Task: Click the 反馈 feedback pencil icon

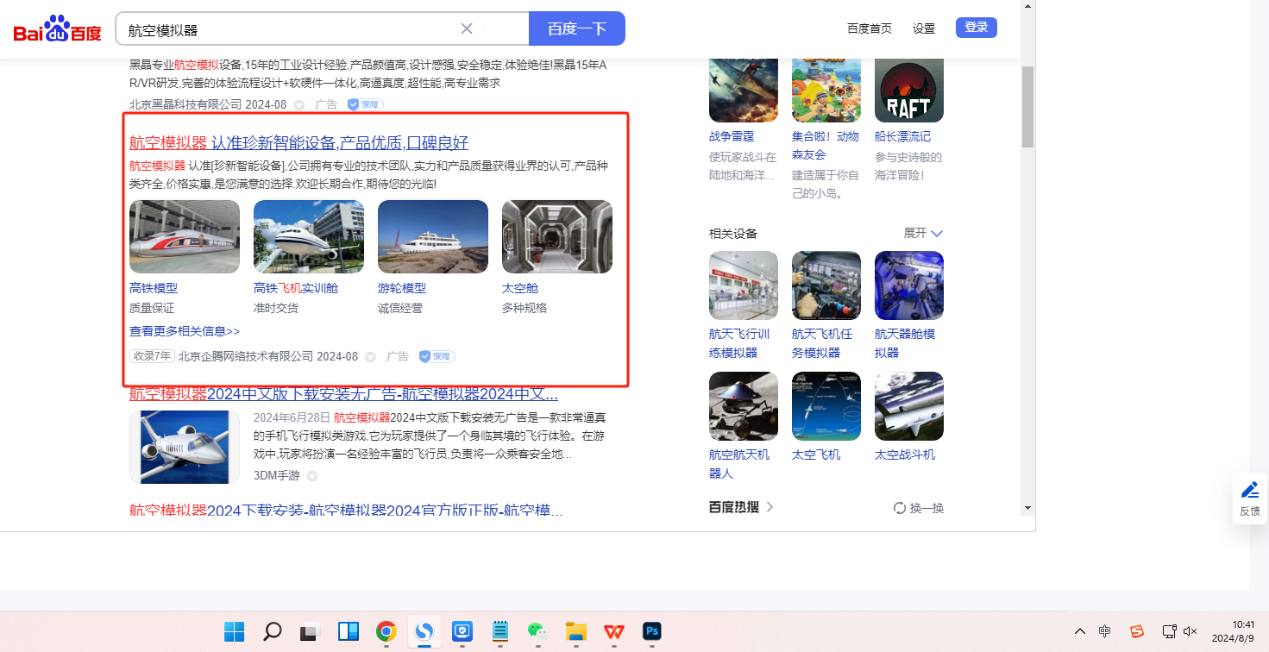Action: [1249, 491]
